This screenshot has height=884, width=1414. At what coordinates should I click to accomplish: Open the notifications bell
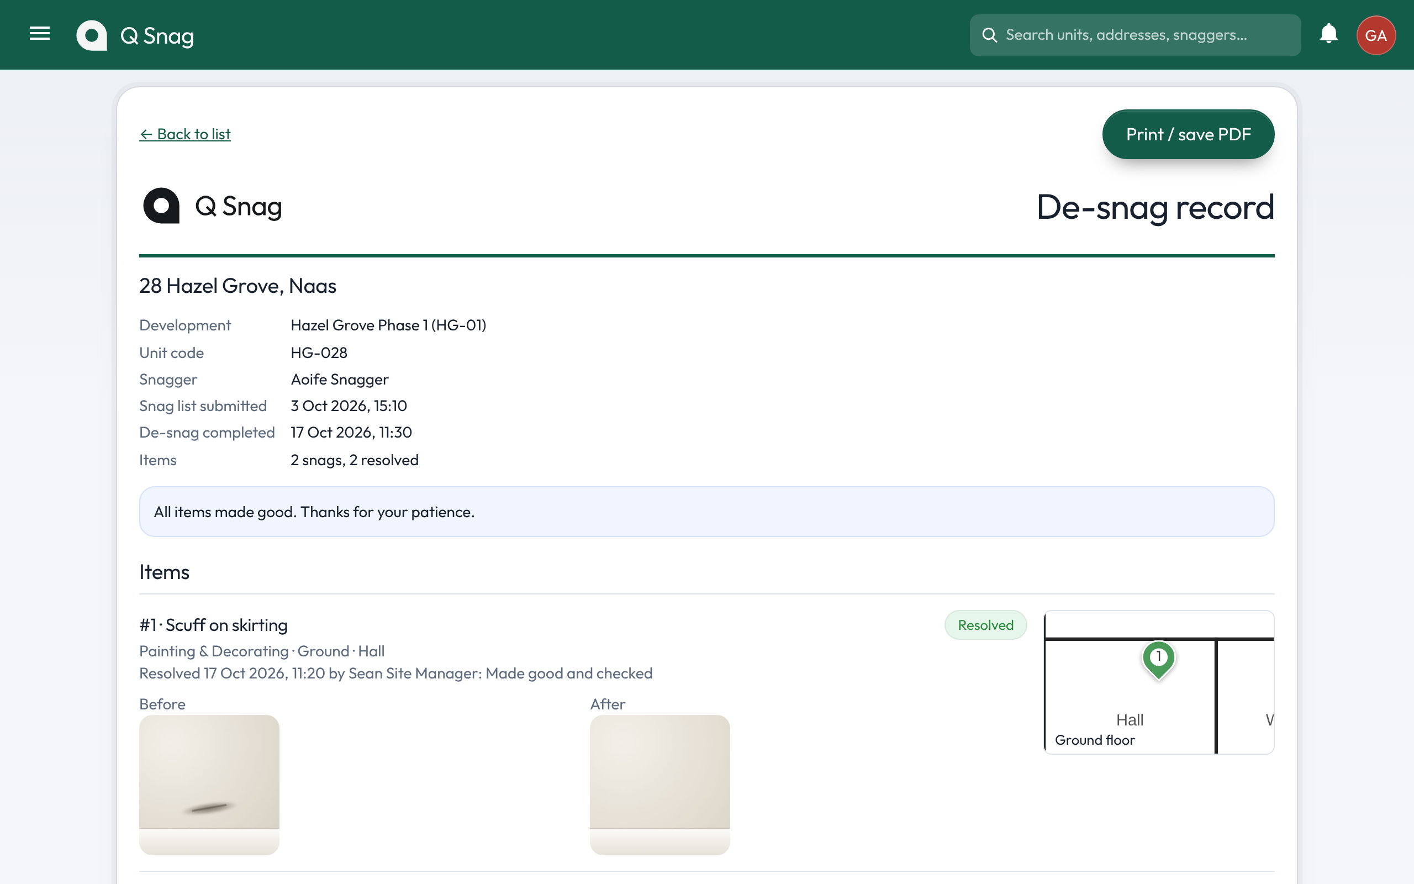pos(1328,34)
